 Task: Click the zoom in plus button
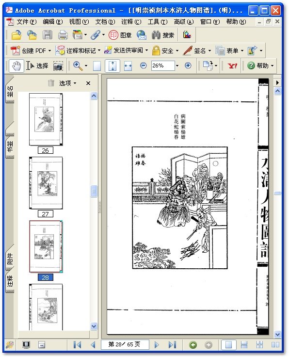[x=188, y=66]
